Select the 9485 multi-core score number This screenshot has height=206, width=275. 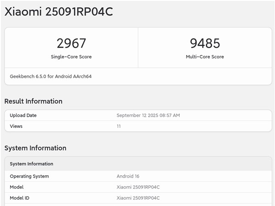205,43
